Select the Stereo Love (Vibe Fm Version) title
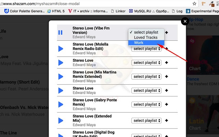 [91, 30]
